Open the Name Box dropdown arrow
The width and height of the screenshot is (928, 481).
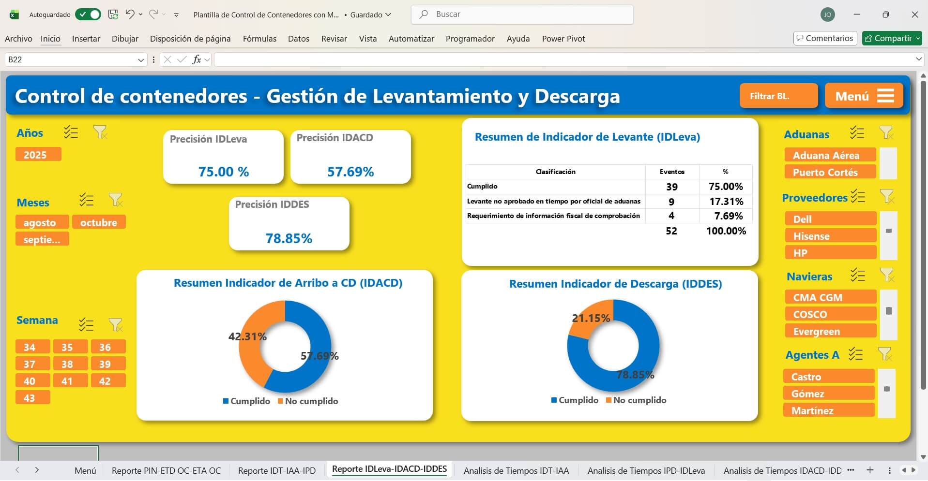pos(141,60)
